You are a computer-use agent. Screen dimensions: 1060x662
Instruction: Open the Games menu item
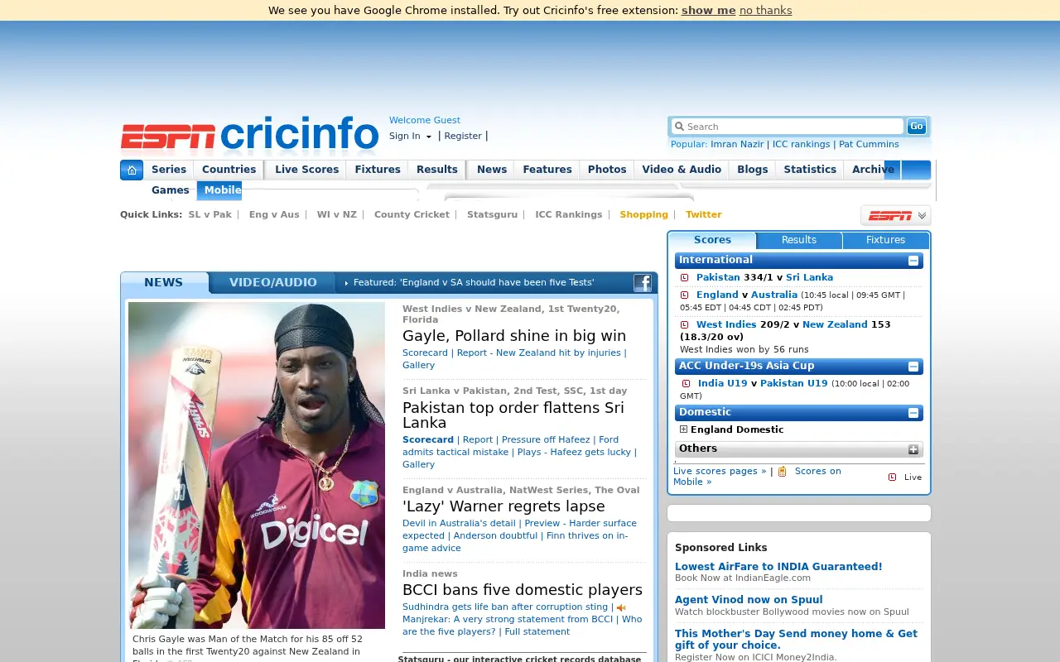(x=171, y=190)
